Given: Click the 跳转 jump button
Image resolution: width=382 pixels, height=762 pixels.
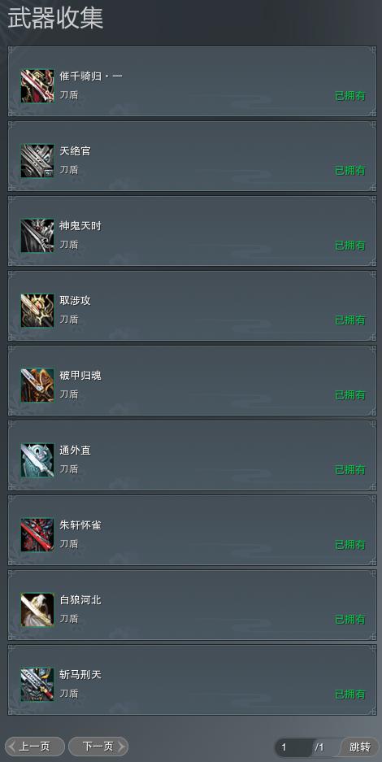Looking at the screenshot, I should (360, 747).
